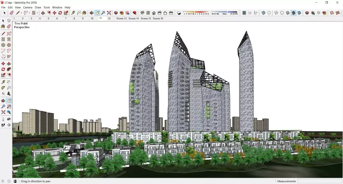Click the credits info status icon
Image resolution: width=343 pixels, height=184 pixels.
(9, 181)
